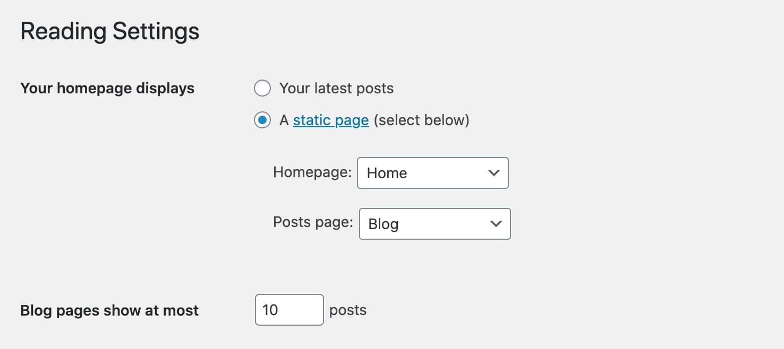Click the "Your homepage displays" label
Viewport: 784px width, 349px height.
(x=107, y=88)
